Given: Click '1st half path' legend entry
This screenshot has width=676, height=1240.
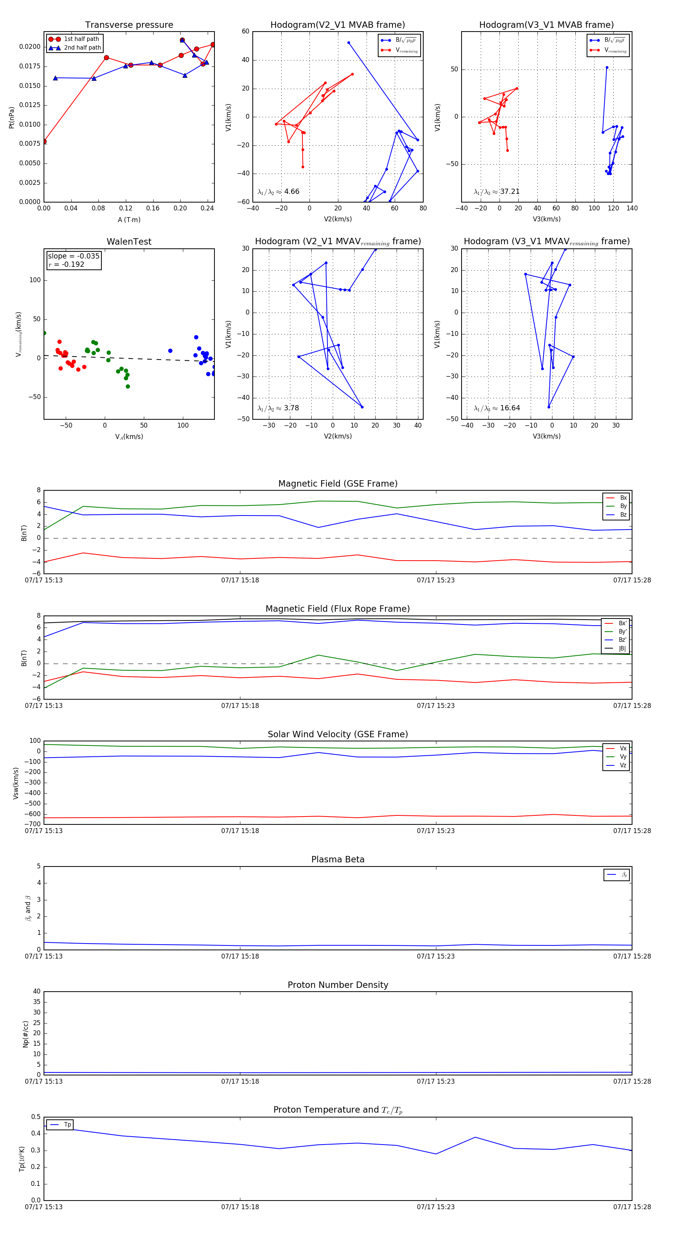Looking at the screenshot, I should (x=74, y=39).
